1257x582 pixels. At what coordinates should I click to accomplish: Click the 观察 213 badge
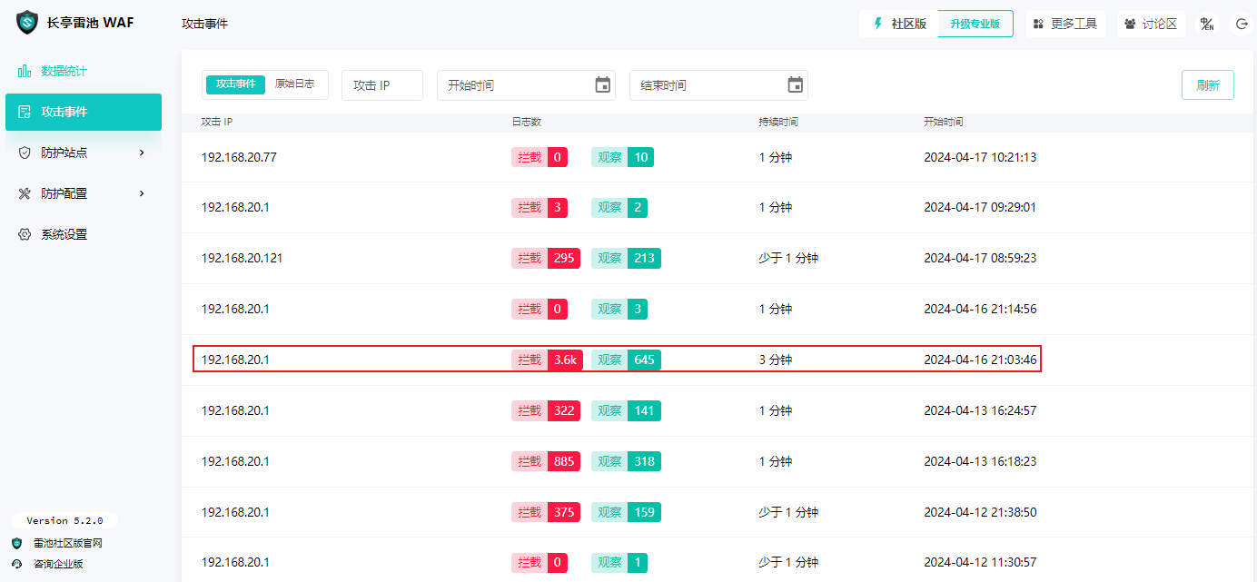626,258
